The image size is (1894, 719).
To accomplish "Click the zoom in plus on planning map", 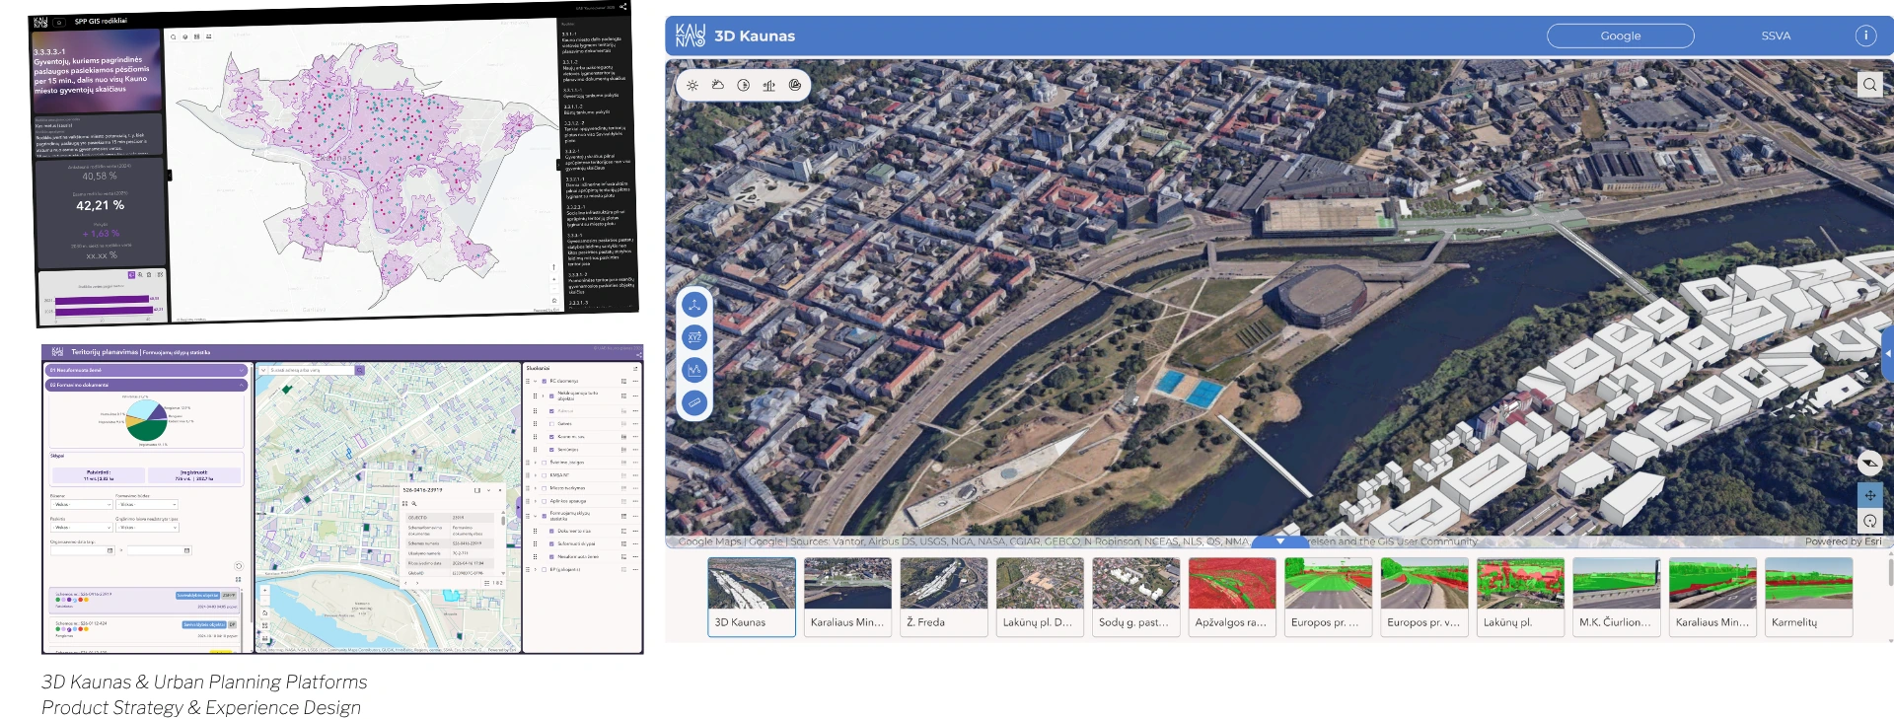I will 264,591.
